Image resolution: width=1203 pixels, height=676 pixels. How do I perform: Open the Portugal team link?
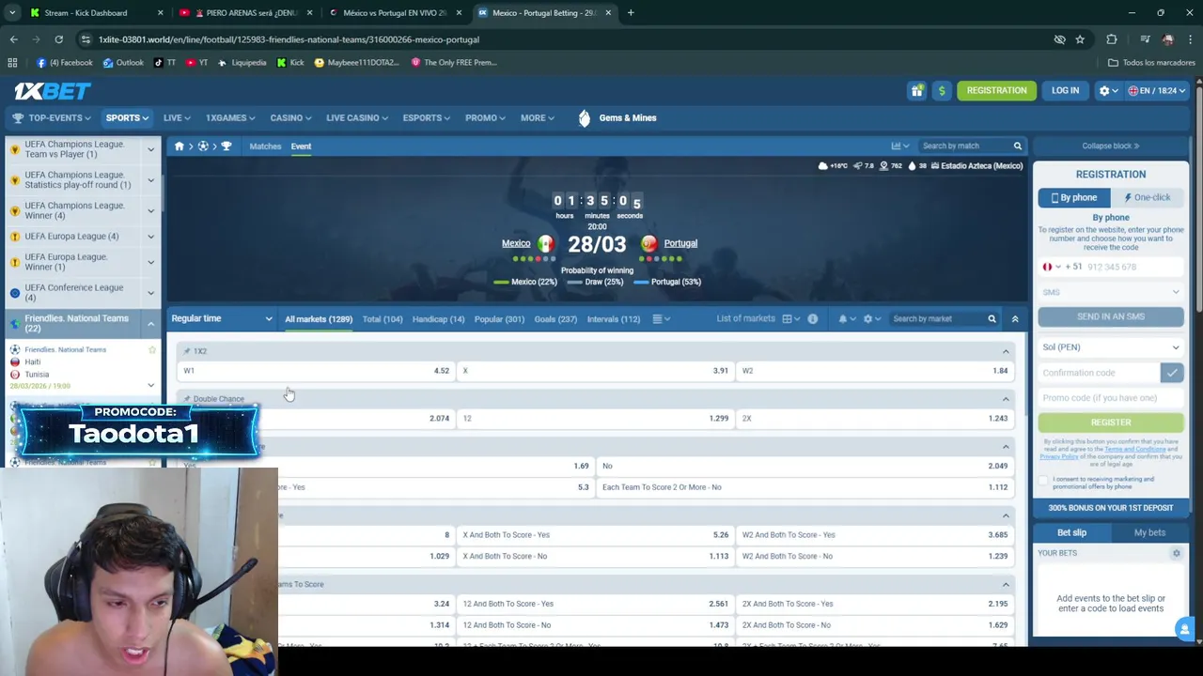pos(680,243)
